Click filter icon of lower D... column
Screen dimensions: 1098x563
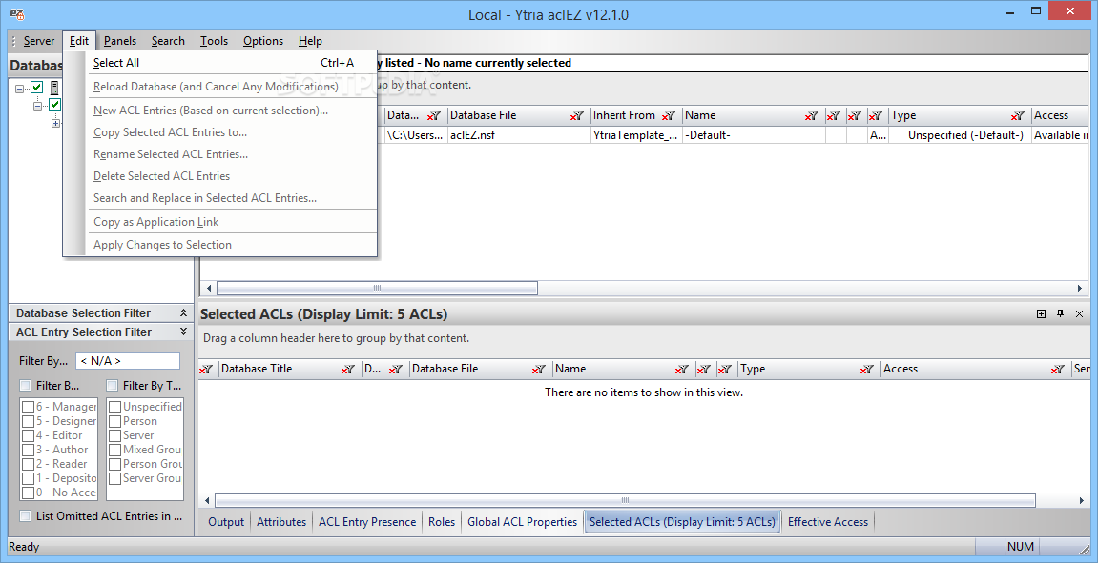tap(396, 370)
